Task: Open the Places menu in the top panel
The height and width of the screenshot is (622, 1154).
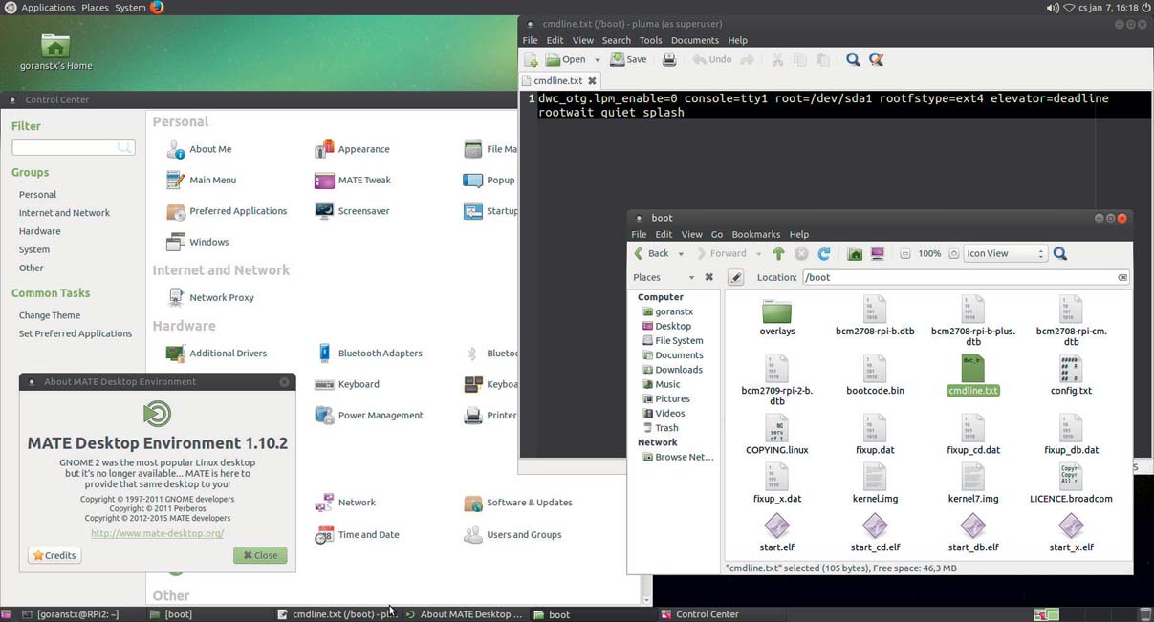Action: click(95, 8)
